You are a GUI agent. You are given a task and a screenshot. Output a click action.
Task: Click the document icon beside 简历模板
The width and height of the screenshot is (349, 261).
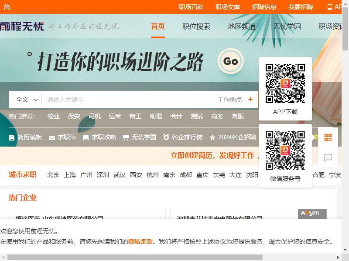click(x=12, y=138)
